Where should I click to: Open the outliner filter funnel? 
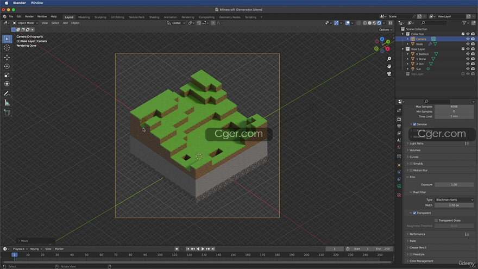(464, 23)
